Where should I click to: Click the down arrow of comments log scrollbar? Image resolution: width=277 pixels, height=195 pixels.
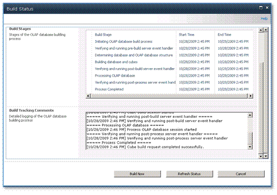point(250,147)
